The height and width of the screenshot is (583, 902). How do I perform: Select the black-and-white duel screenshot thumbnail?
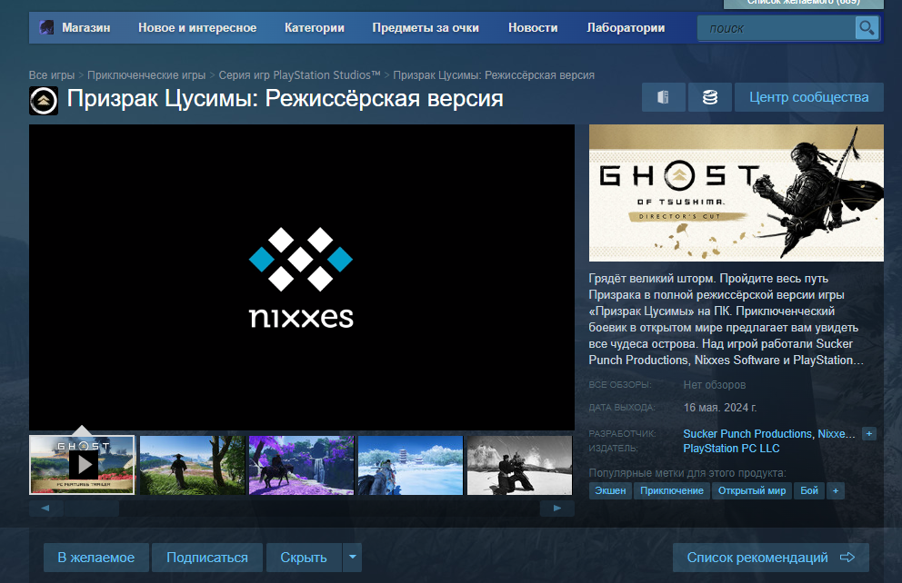coord(519,465)
